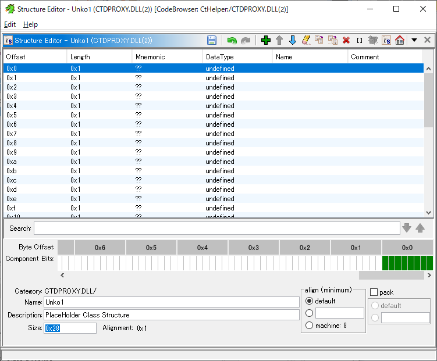The width and height of the screenshot is (437, 361).
Task: Click the bit view horizontal scrollbar thumb
Action: pyautogui.click(x=391, y=276)
